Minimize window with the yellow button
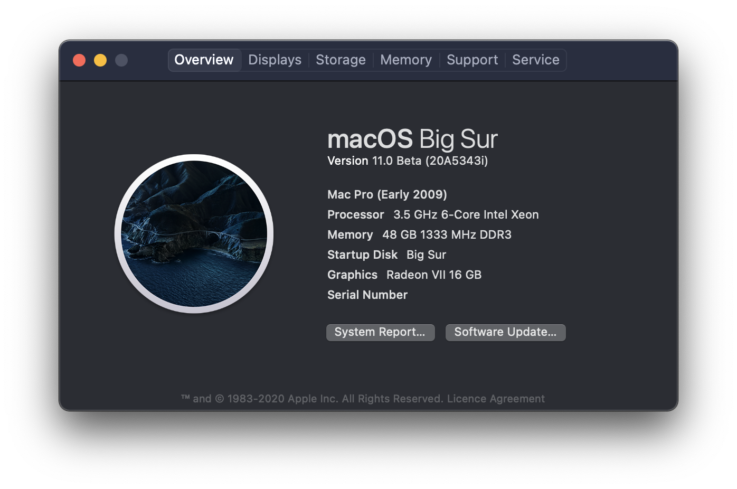Viewport: 737px width, 489px height. pos(100,60)
